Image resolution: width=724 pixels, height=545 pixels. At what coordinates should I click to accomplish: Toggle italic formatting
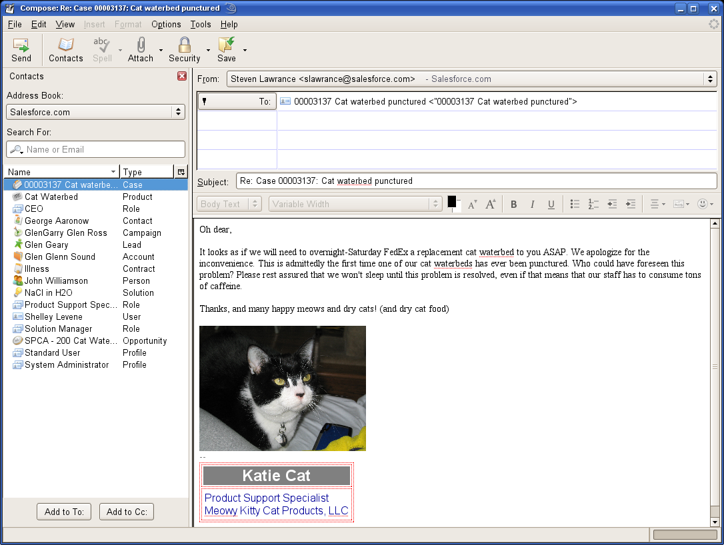(x=533, y=205)
